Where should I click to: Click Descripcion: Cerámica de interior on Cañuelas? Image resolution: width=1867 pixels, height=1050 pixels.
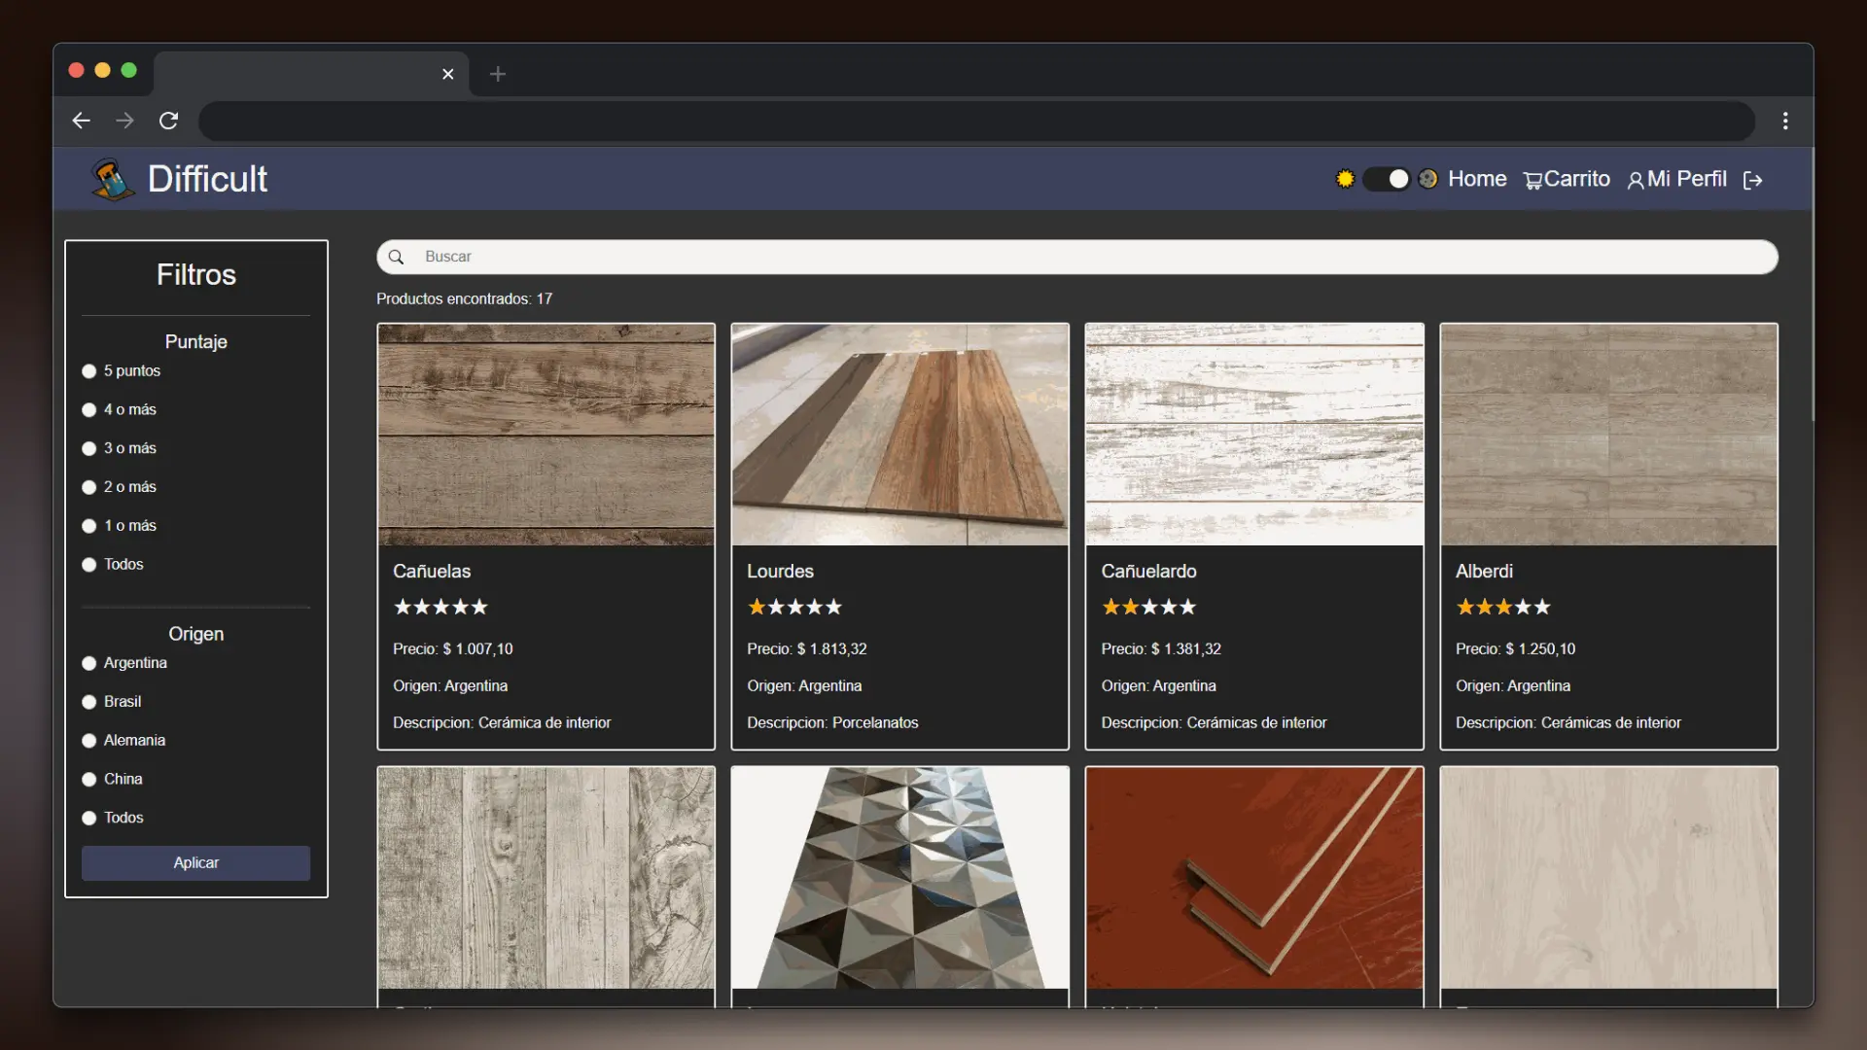(502, 723)
